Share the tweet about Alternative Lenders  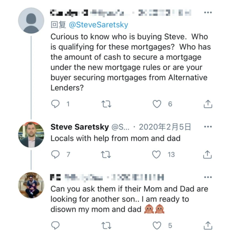pos(208,104)
